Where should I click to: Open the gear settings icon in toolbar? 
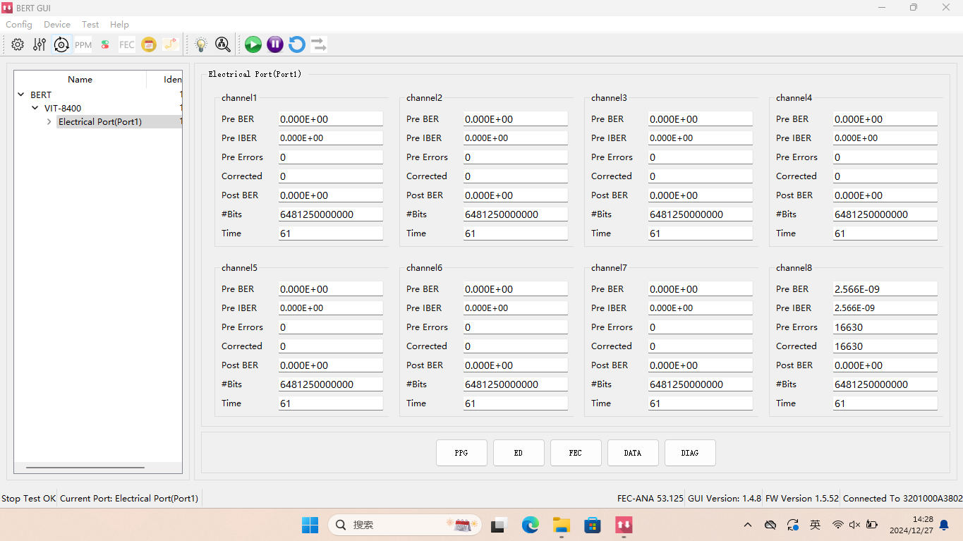[18, 44]
